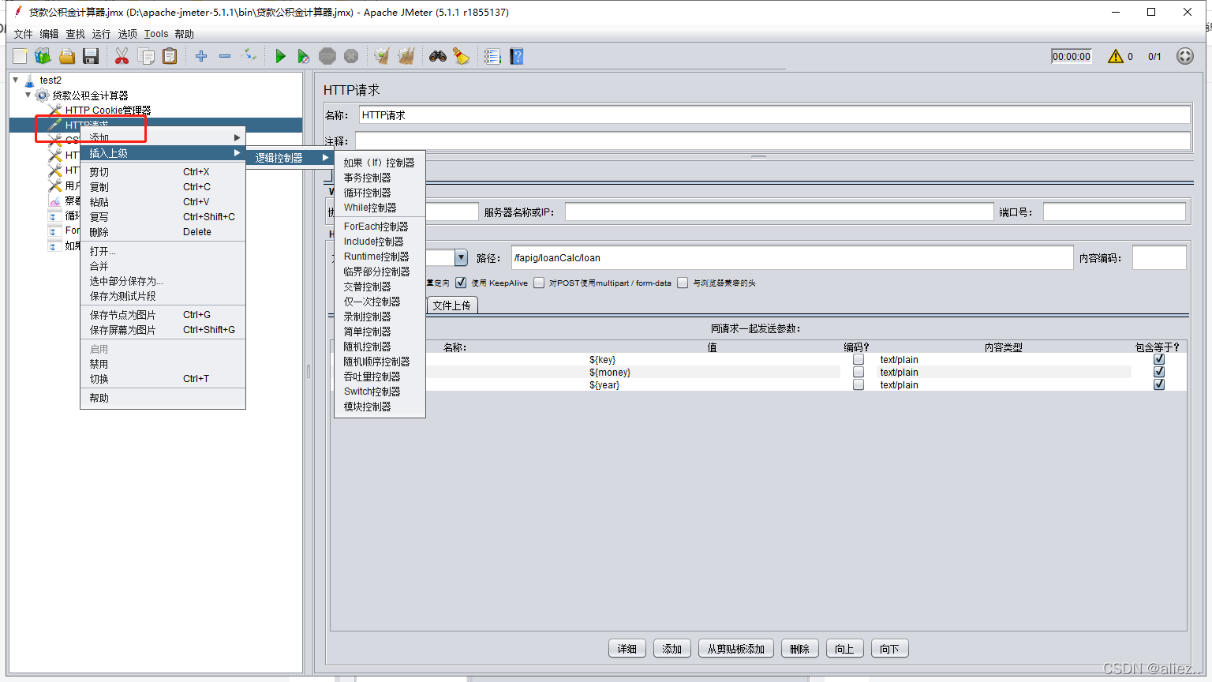The height and width of the screenshot is (682, 1212).
Task: Enable the 与浏览器兼容的头 checkbox
Action: 683,283
